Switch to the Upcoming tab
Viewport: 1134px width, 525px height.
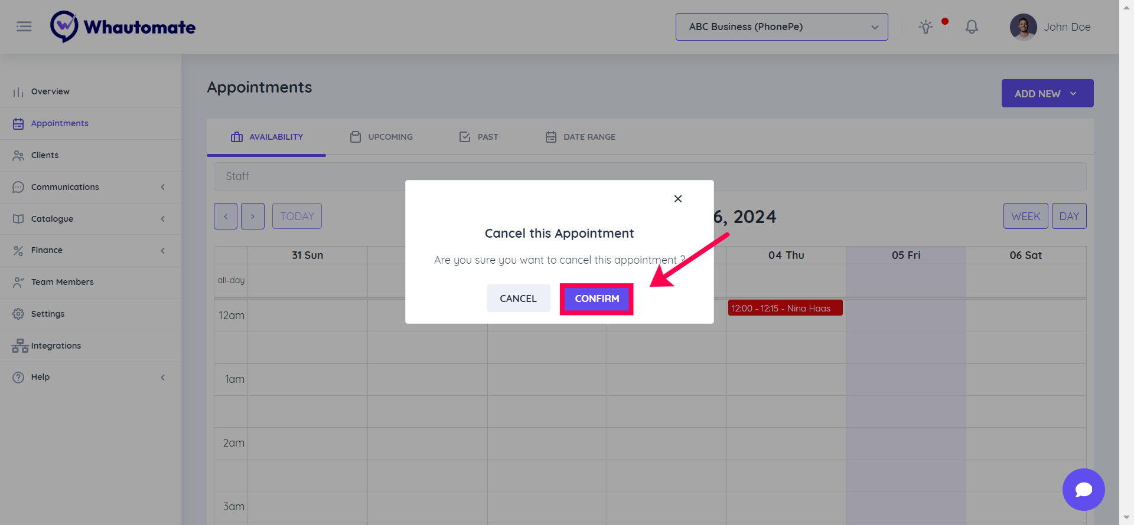[382, 137]
